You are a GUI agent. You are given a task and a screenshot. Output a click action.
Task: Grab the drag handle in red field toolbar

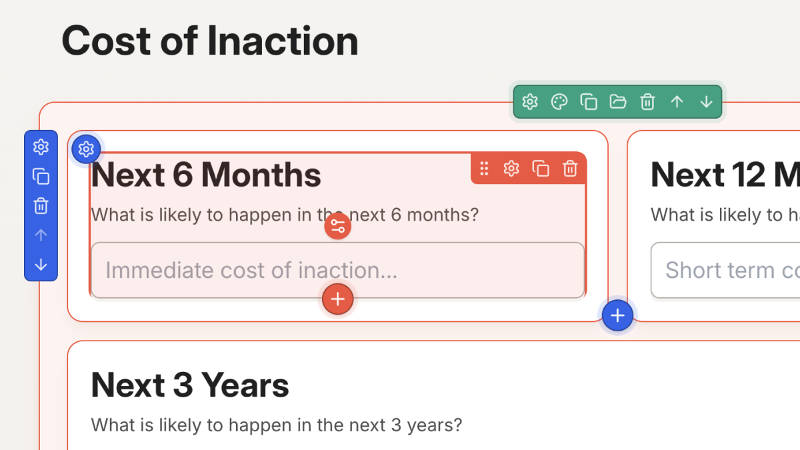pyautogui.click(x=485, y=169)
